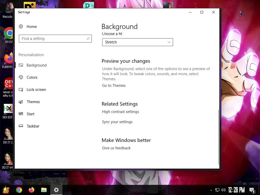Screen dimensions: 260x195
Task: Click the Background picture icon in sidebar
Action: (x=21, y=65)
